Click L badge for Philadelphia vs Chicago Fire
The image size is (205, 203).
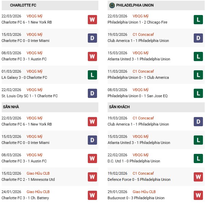198,19
